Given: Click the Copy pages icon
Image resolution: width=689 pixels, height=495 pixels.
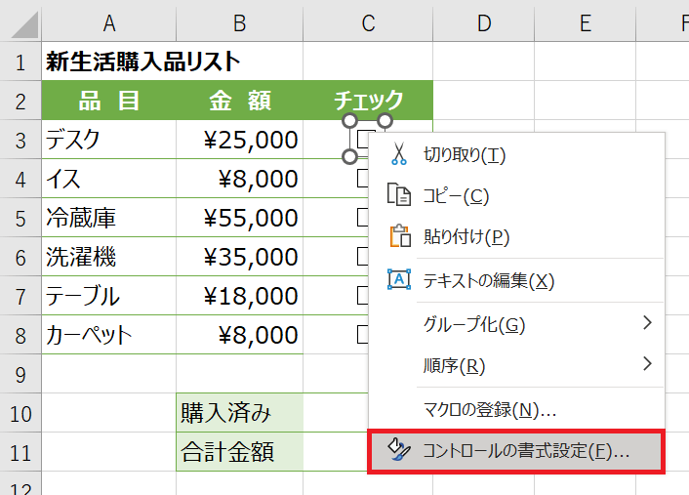Looking at the screenshot, I should click(x=398, y=195).
